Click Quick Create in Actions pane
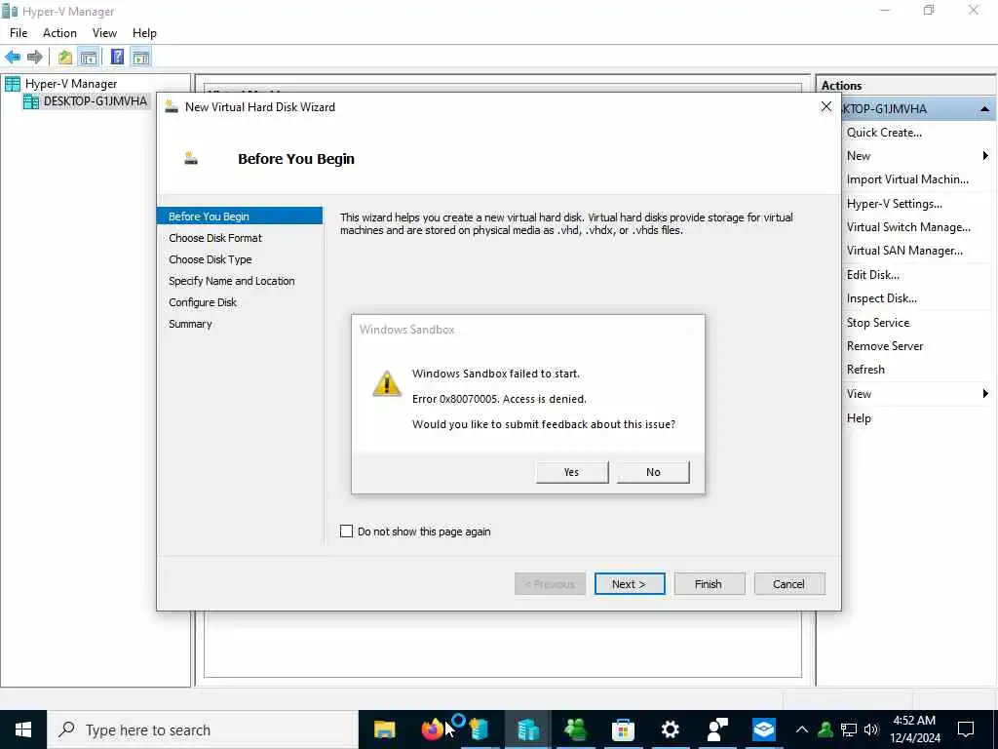 point(884,133)
